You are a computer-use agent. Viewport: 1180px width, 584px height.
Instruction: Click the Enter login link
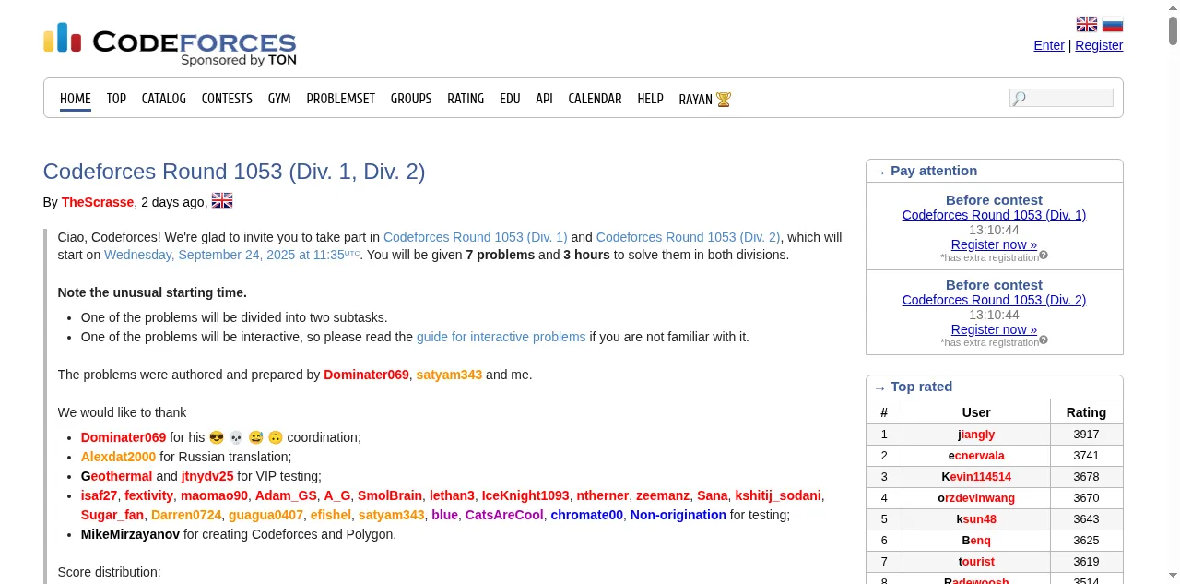click(1049, 45)
